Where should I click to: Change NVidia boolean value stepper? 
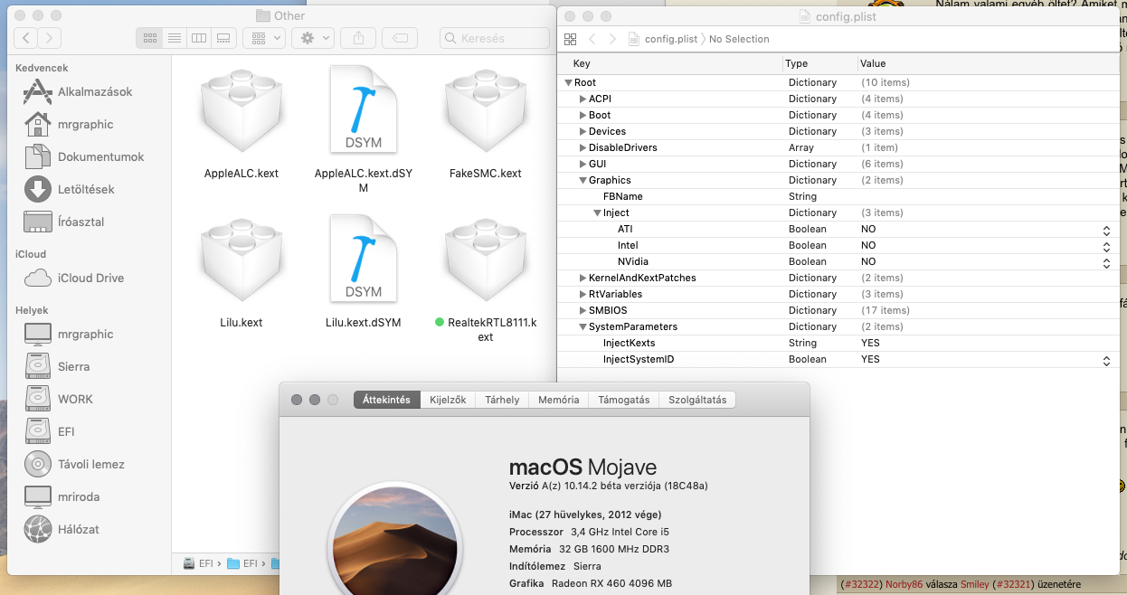pos(1105,261)
